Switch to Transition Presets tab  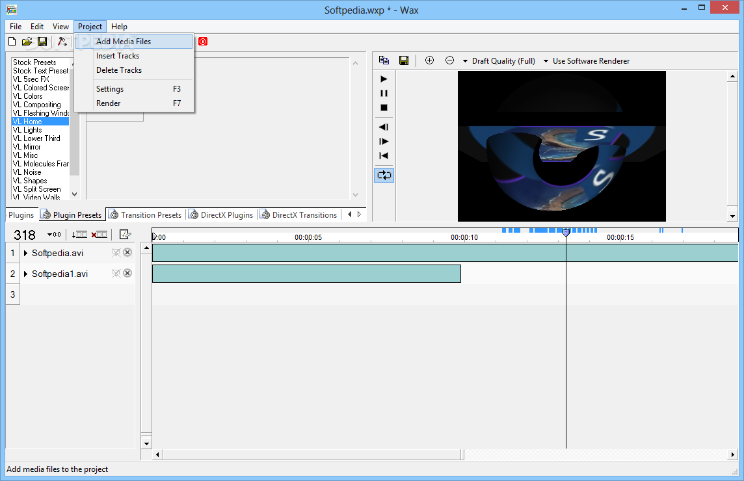[145, 215]
